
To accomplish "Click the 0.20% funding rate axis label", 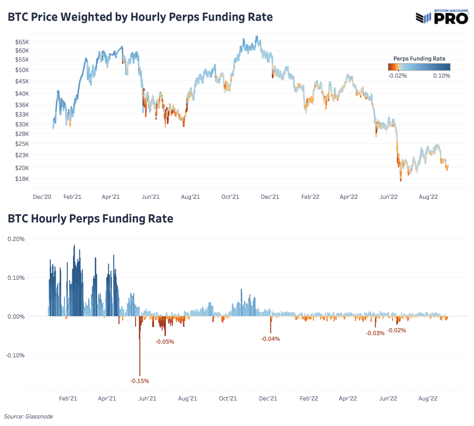I will (16, 239).
